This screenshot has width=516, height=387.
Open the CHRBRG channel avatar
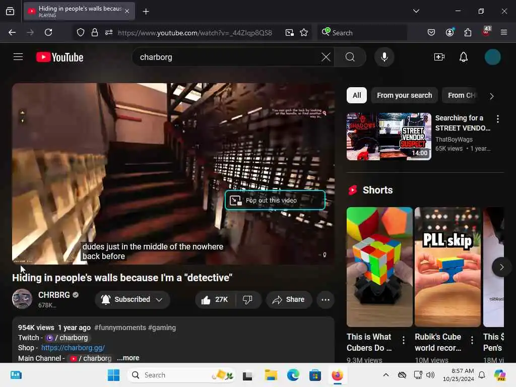point(22,299)
